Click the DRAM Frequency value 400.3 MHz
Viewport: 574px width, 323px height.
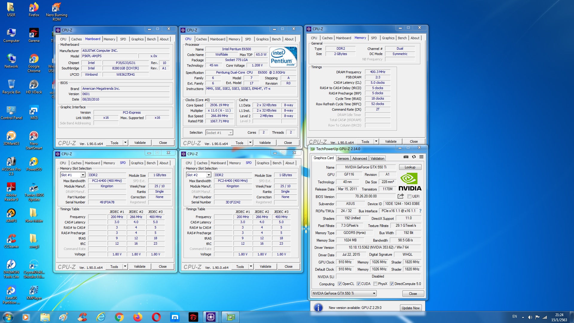coord(378,72)
